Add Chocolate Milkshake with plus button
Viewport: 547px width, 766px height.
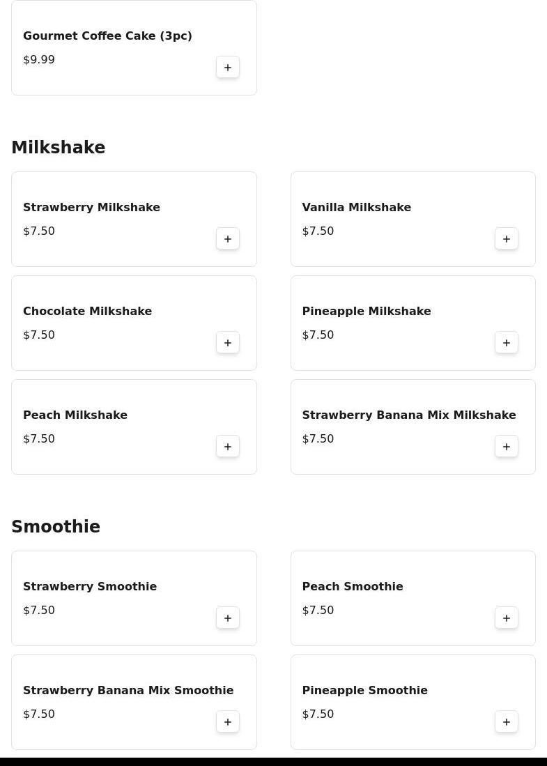click(228, 342)
